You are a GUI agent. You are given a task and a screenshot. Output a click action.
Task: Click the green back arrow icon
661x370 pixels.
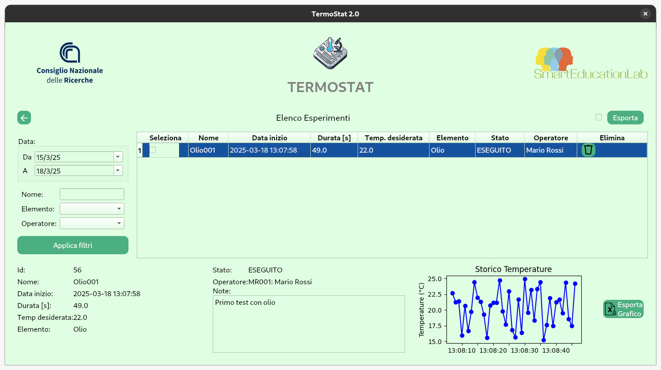pos(24,118)
